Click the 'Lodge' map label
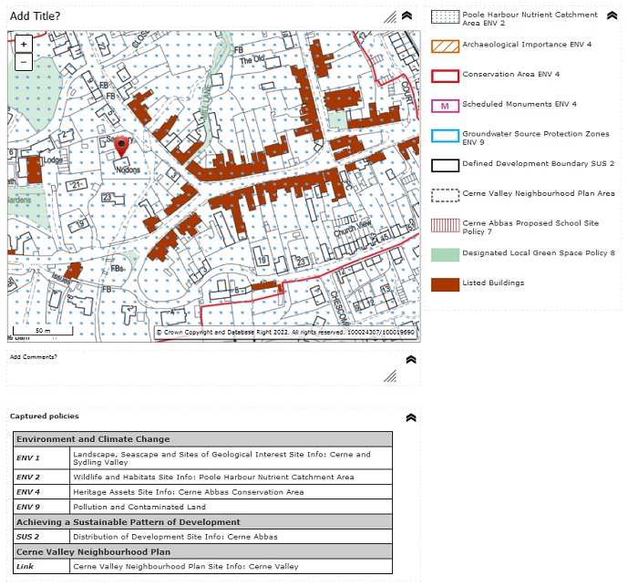 point(53,159)
